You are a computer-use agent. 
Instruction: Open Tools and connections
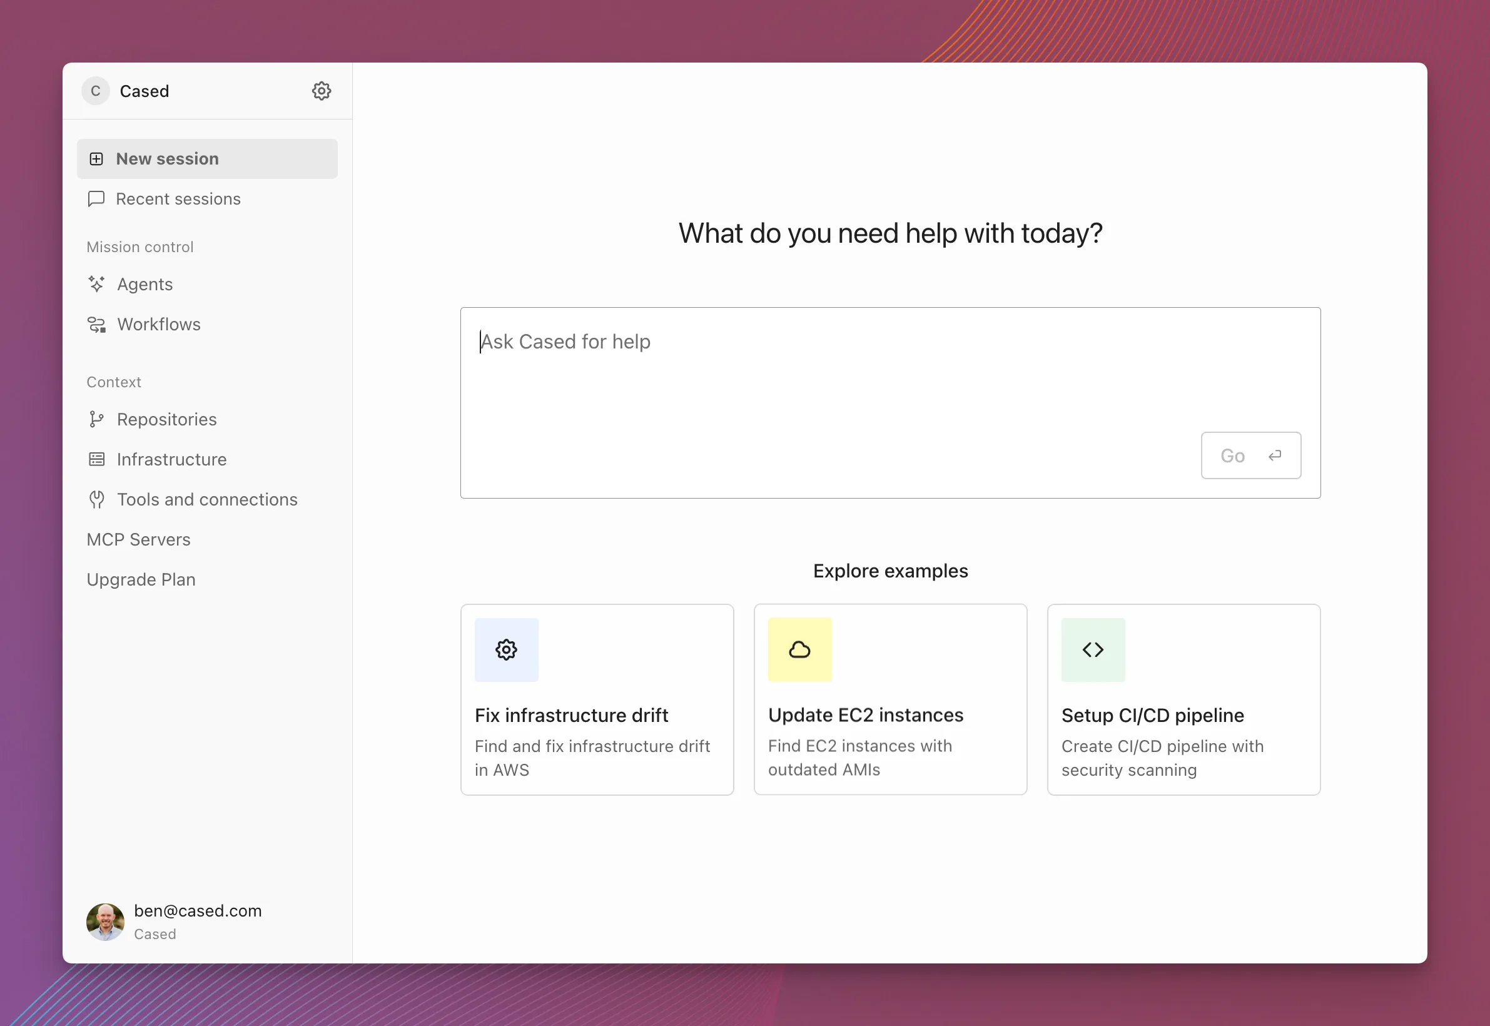207,499
